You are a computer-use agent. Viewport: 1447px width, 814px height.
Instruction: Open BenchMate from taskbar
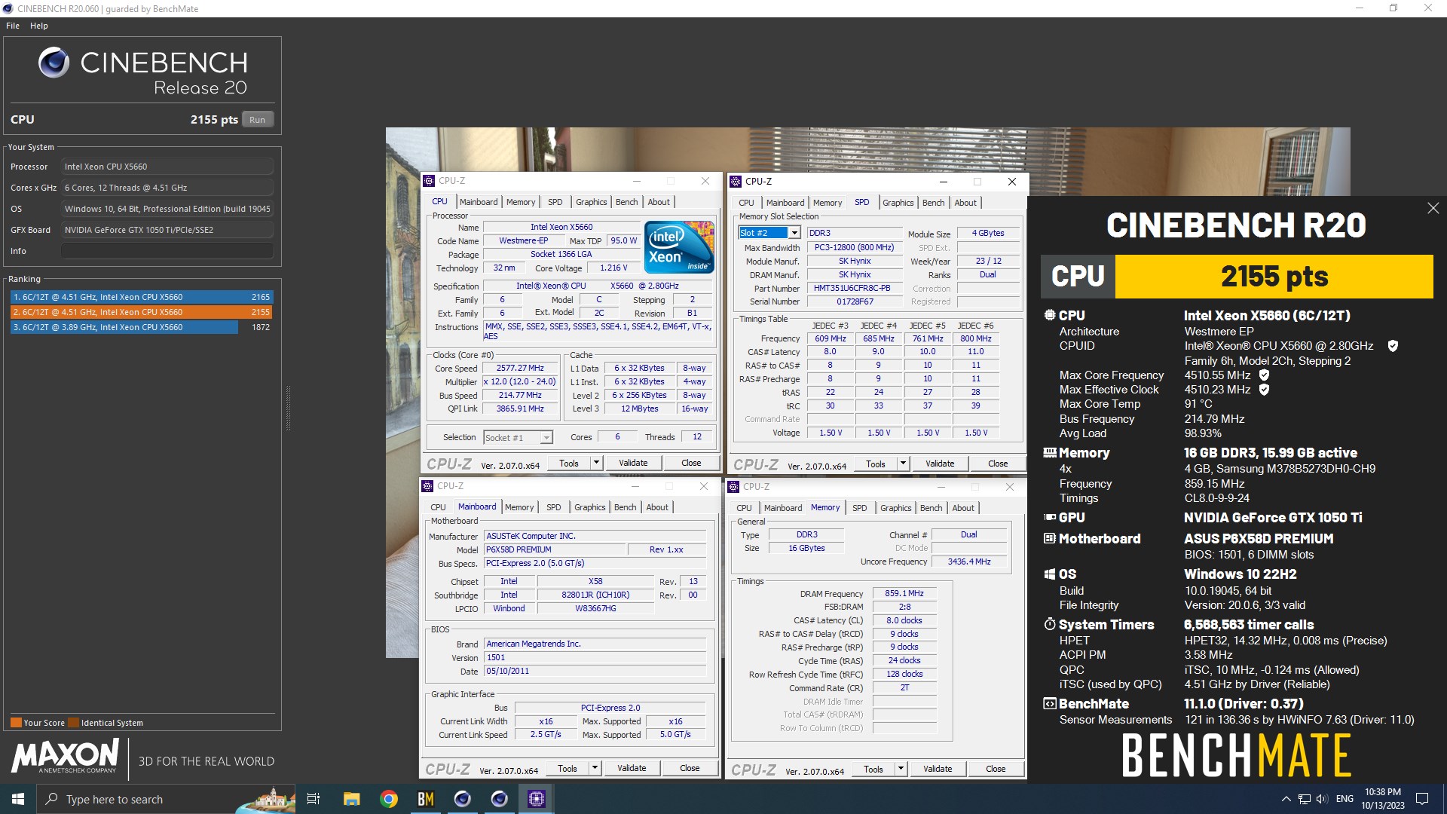(426, 799)
